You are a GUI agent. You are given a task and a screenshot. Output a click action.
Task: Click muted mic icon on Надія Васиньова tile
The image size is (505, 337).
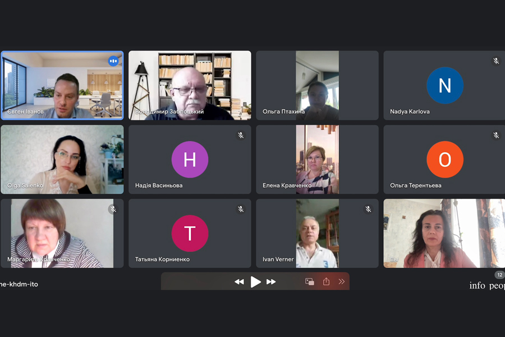[241, 135]
